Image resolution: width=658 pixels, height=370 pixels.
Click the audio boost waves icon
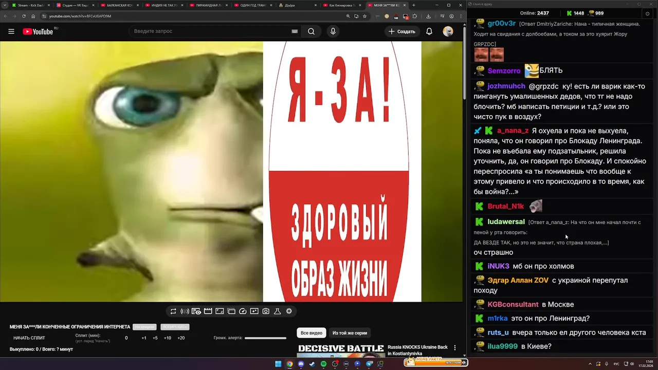click(185, 311)
